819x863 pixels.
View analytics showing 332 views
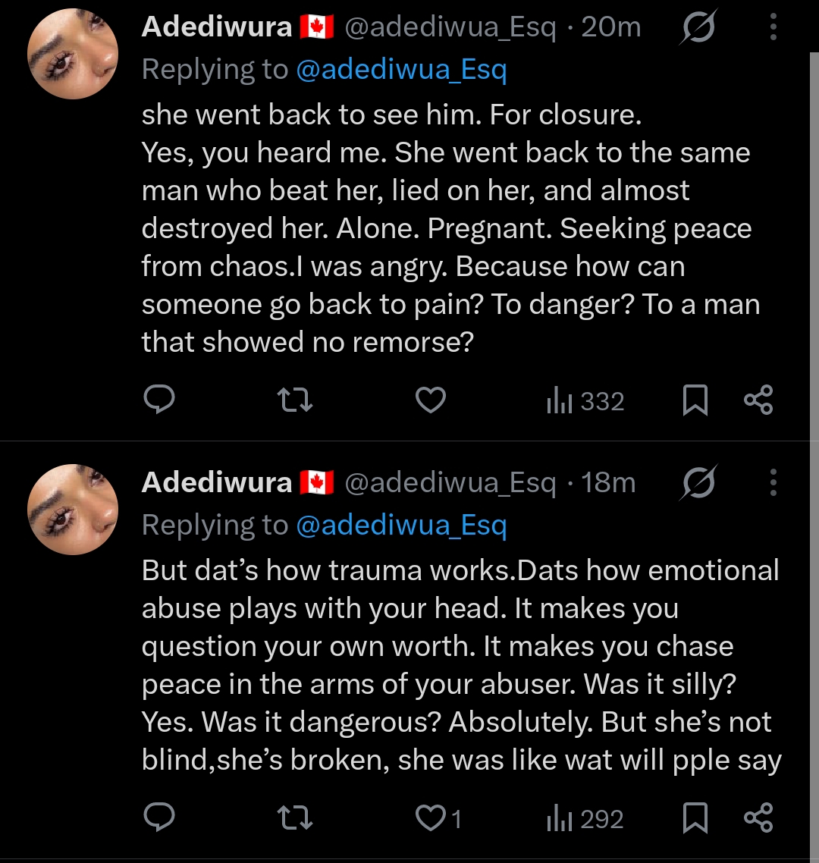click(585, 401)
